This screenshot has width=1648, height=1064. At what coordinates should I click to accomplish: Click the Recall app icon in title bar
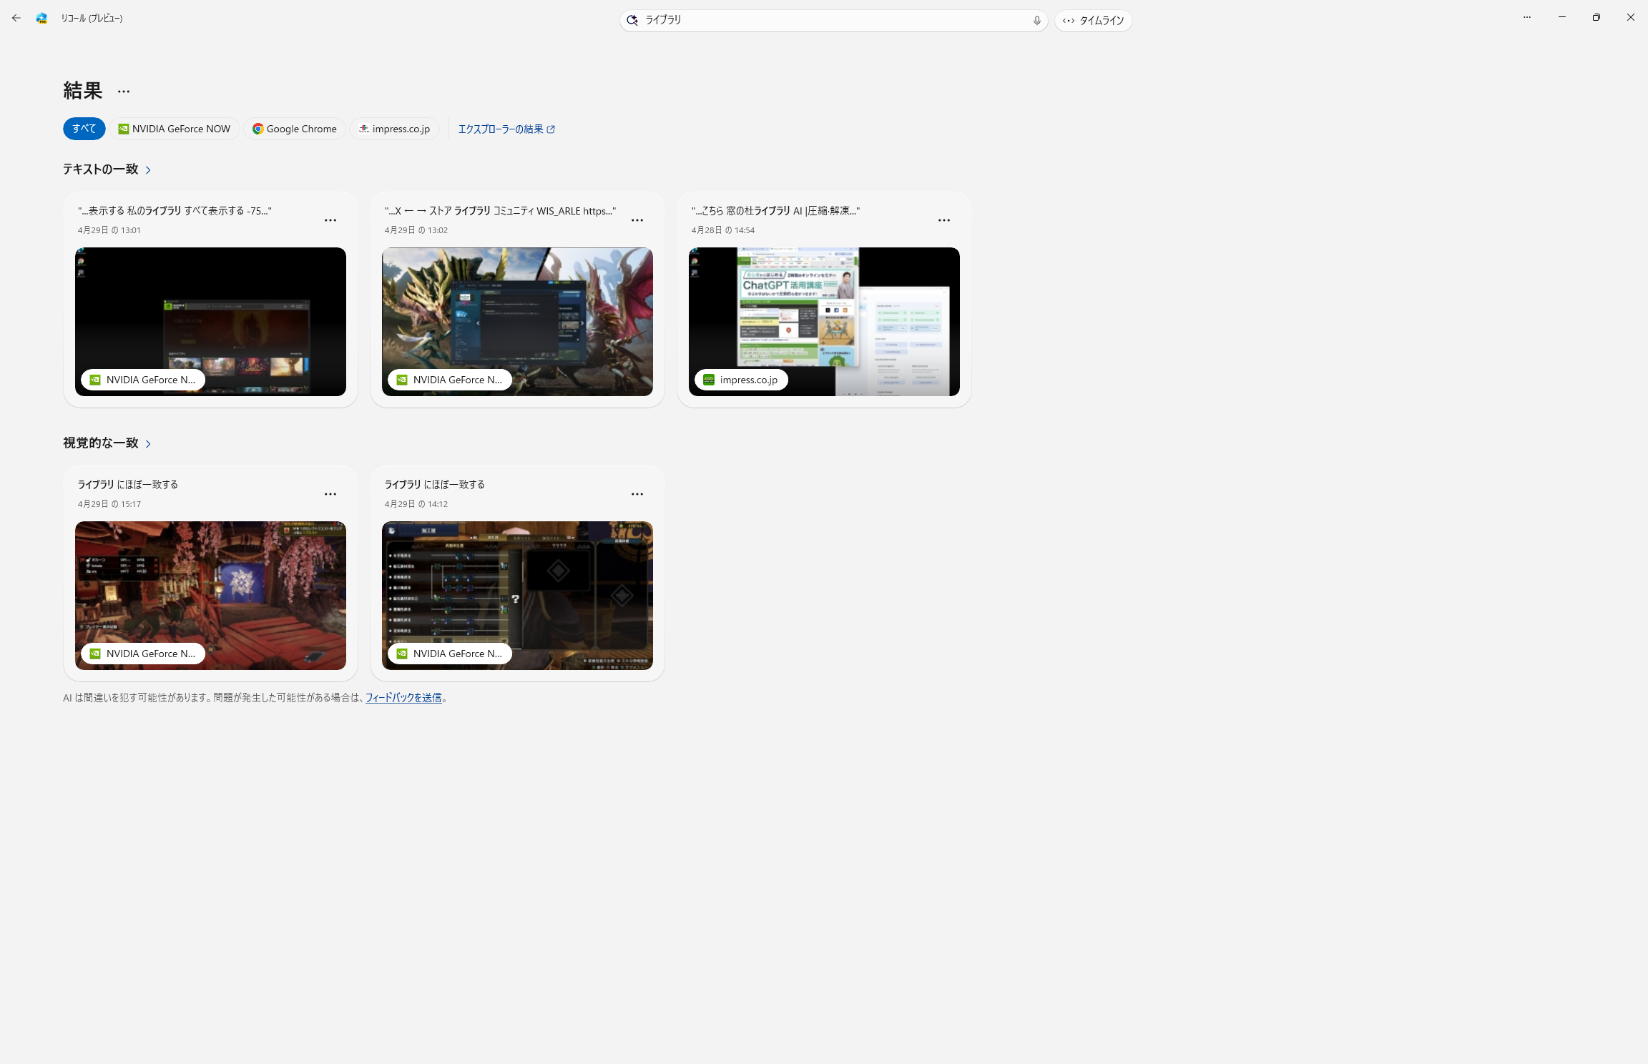[41, 18]
